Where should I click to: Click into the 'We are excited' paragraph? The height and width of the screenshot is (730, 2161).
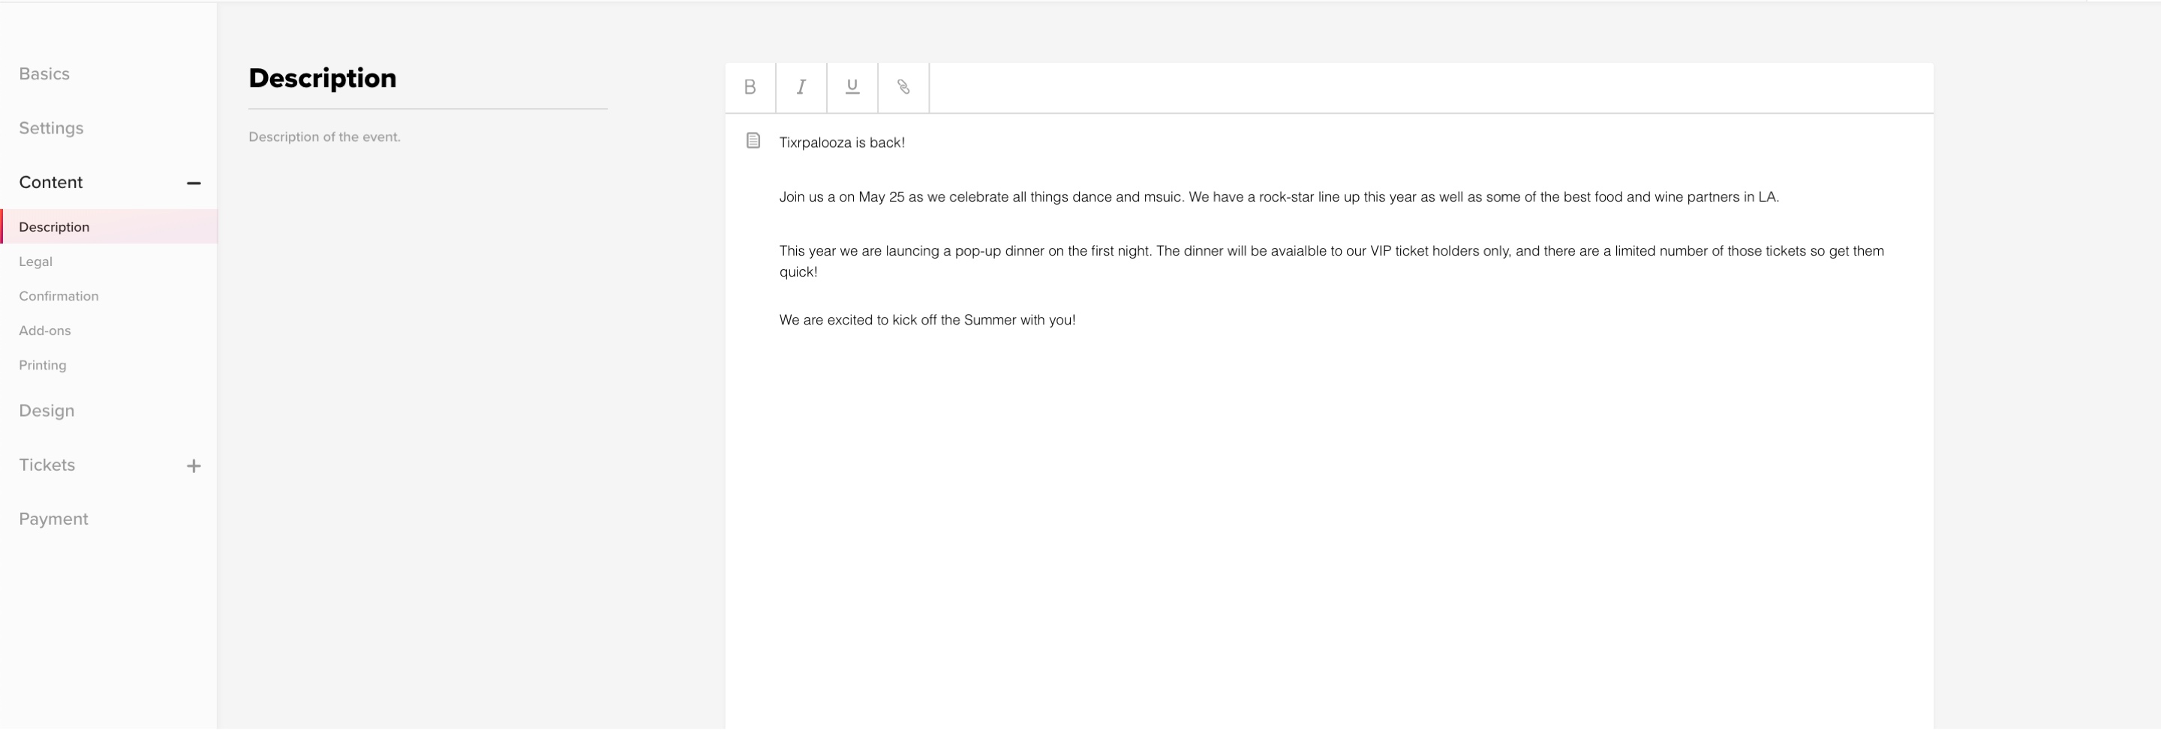pos(927,320)
